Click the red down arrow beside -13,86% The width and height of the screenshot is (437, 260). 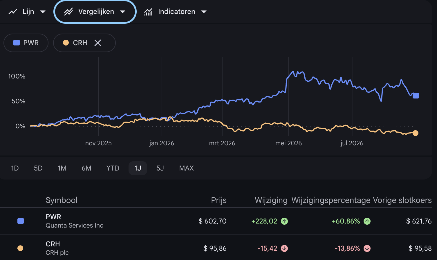[367, 248]
